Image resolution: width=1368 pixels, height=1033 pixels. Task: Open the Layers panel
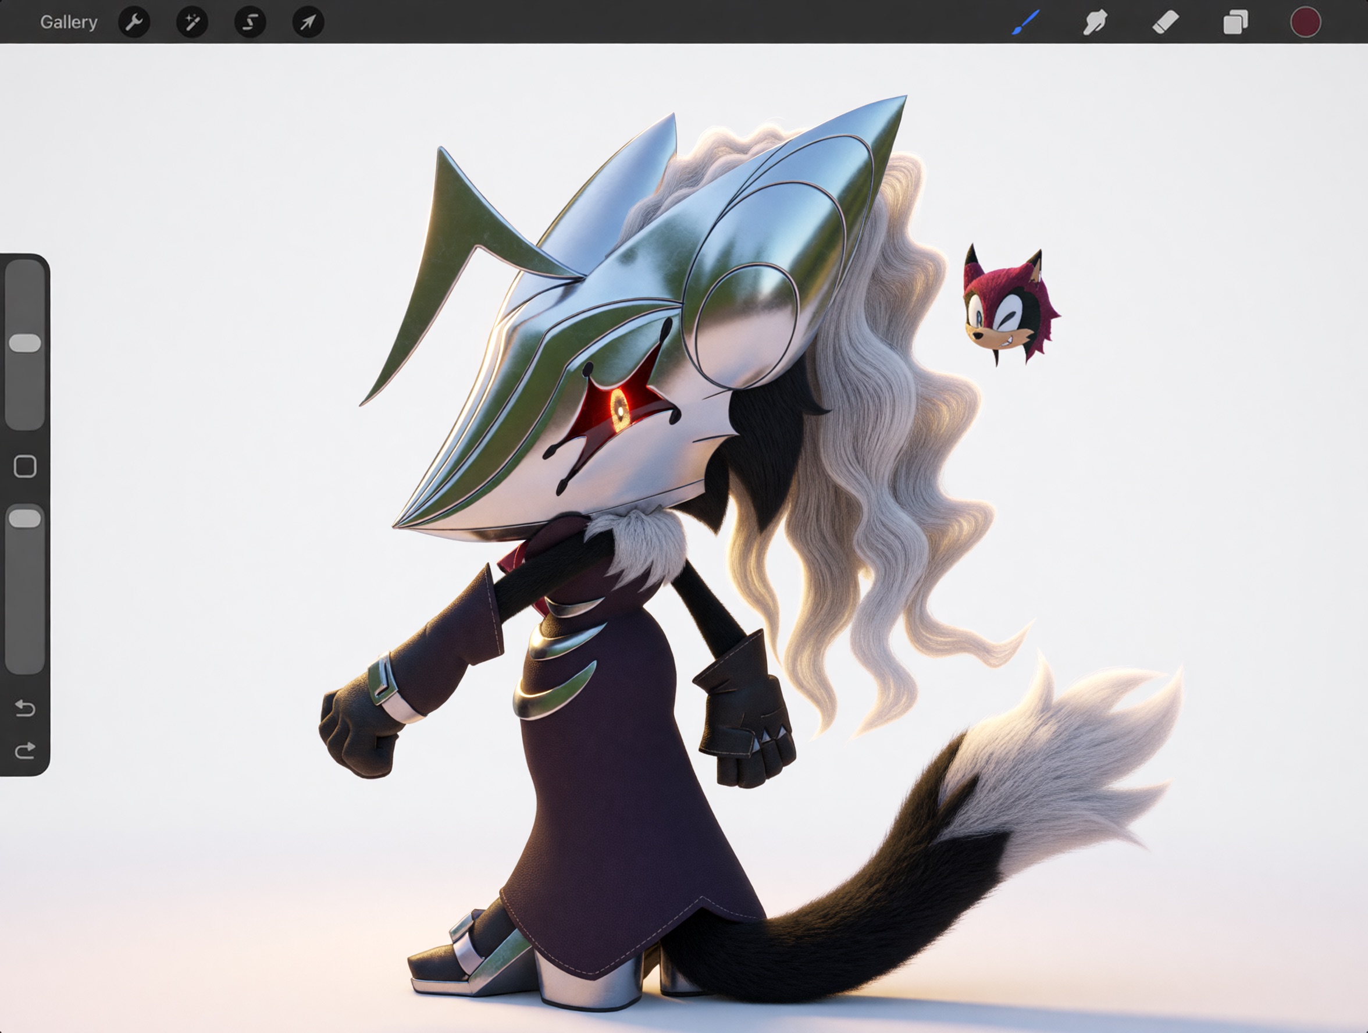tap(1235, 22)
